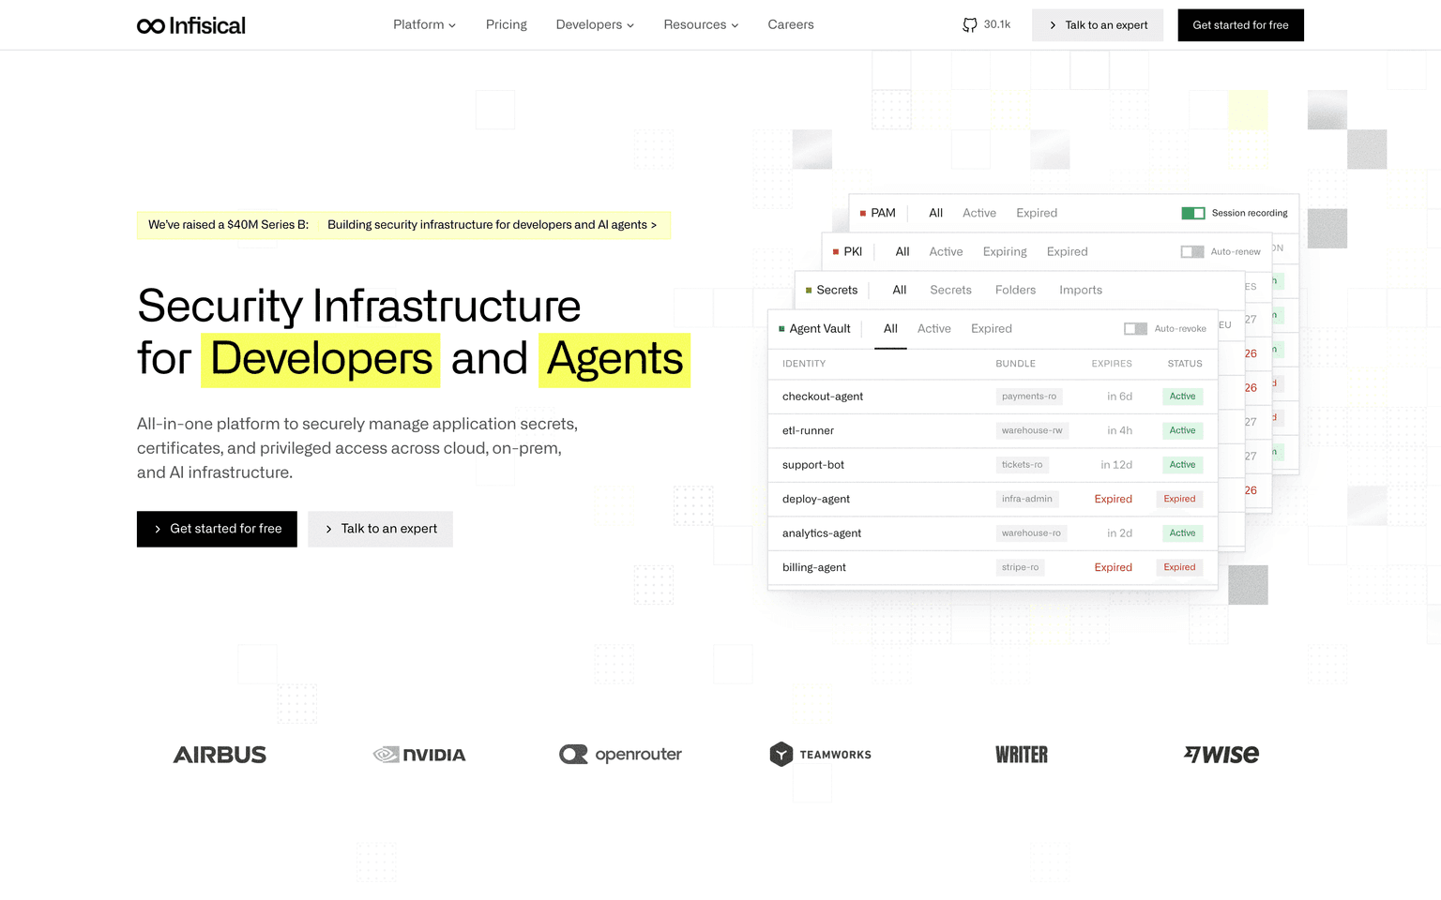Click the green square beside Agent Vault
1441x900 pixels.
pyautogui.click(x=781, y=329)
